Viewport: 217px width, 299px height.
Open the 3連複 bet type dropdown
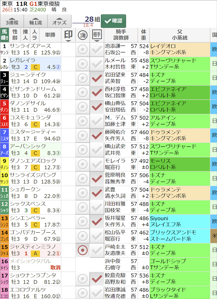click(x=12, y=21)
